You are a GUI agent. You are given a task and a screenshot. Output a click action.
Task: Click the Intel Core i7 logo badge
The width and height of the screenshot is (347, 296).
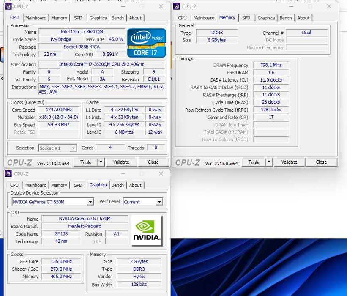(x=147, y=43)
